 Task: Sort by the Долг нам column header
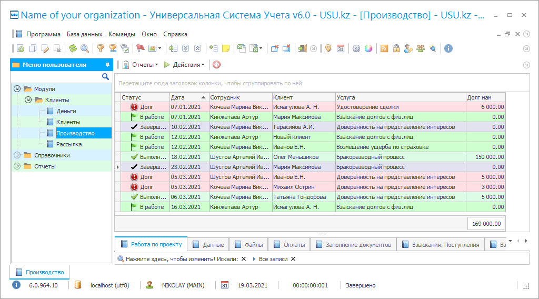485,97
